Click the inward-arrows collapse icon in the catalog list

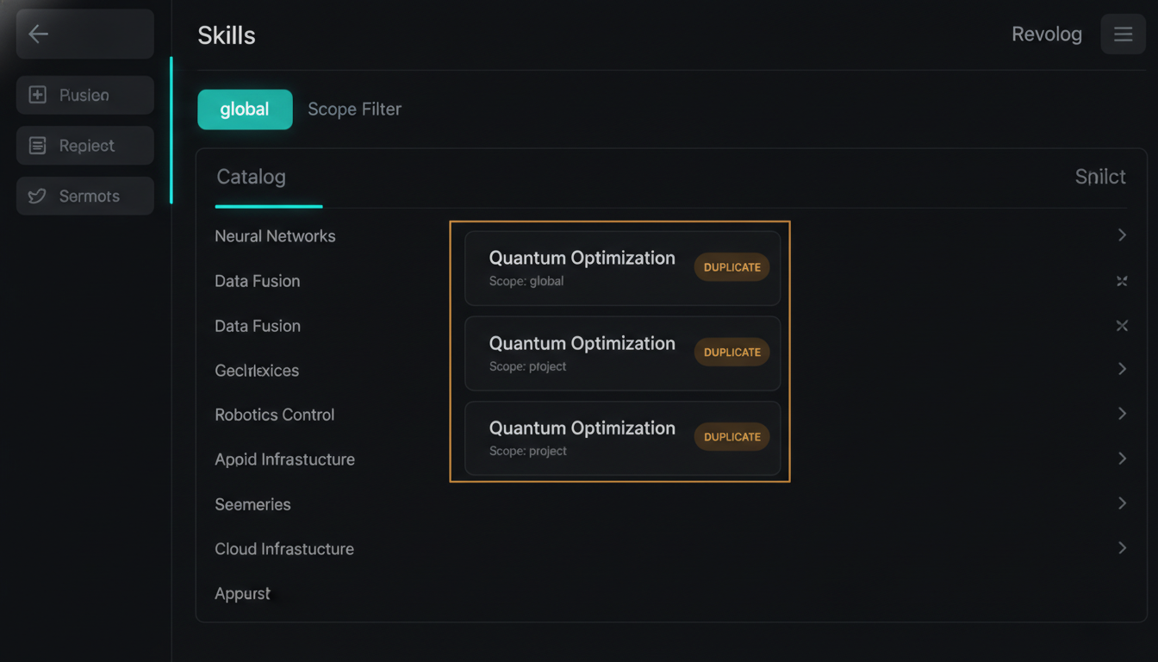[1122, 281]
